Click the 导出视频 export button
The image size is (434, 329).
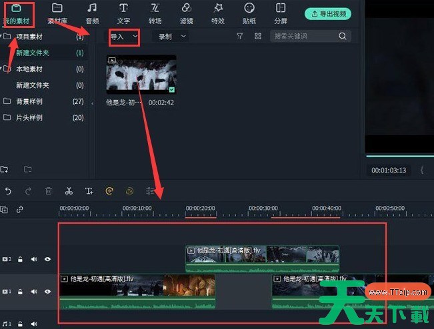click(328, 13)
